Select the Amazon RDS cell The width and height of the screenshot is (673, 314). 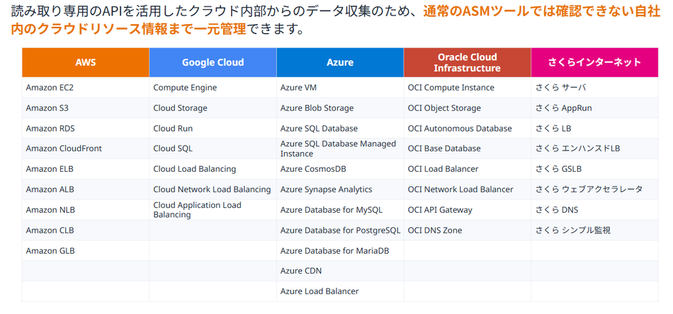point(86,129)
